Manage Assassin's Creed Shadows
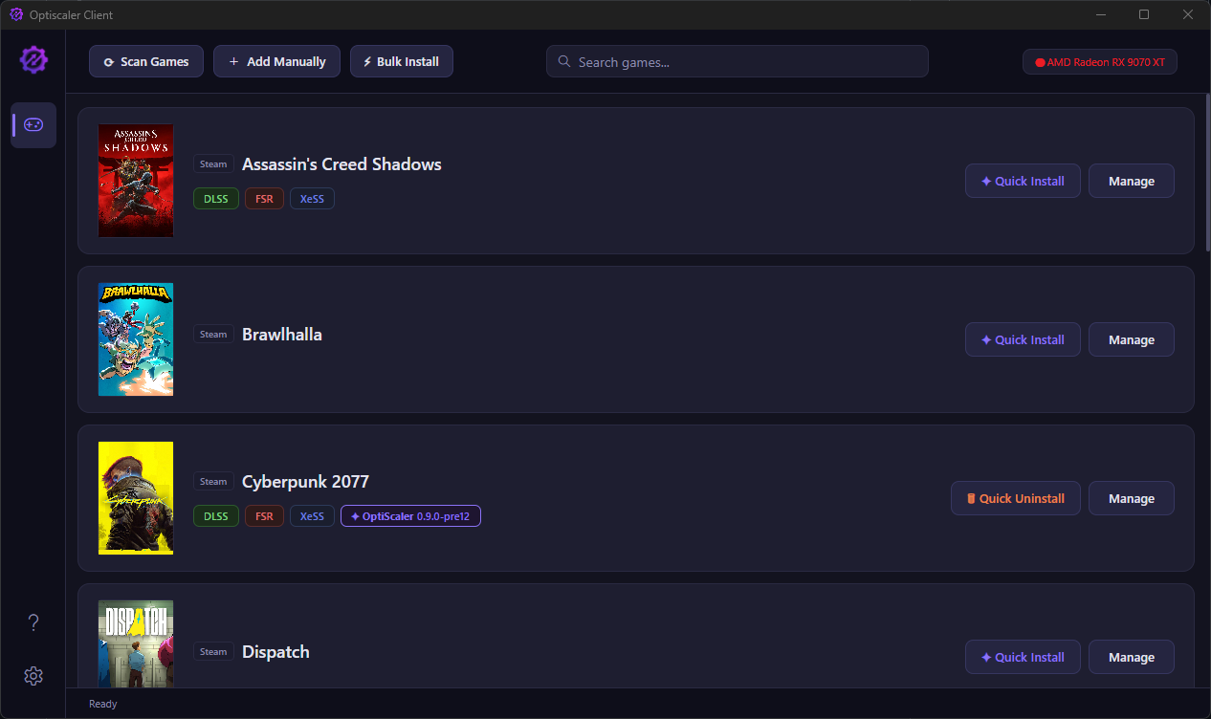This screenshot has height=719, width=1211. (1131, 181)
